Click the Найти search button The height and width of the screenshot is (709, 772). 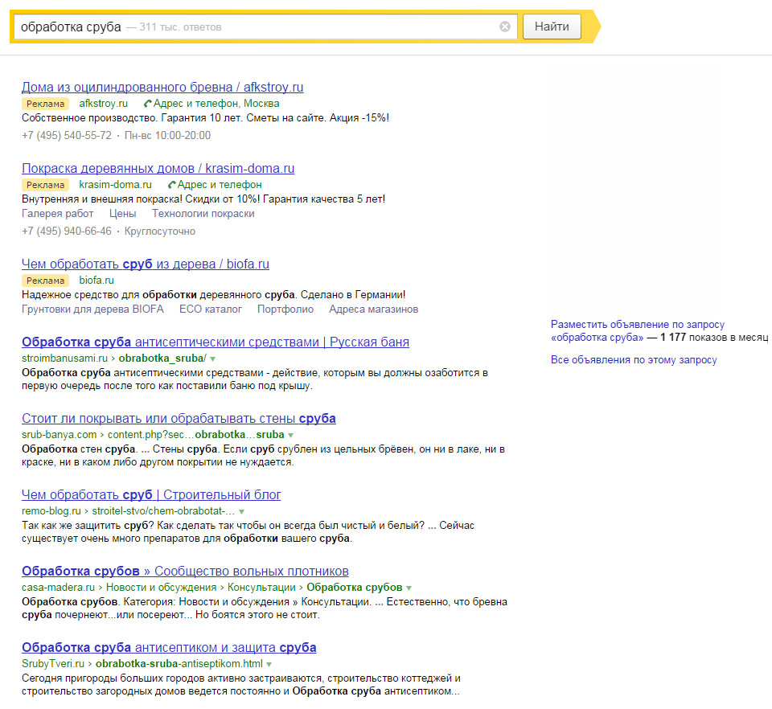coord(552,27)
